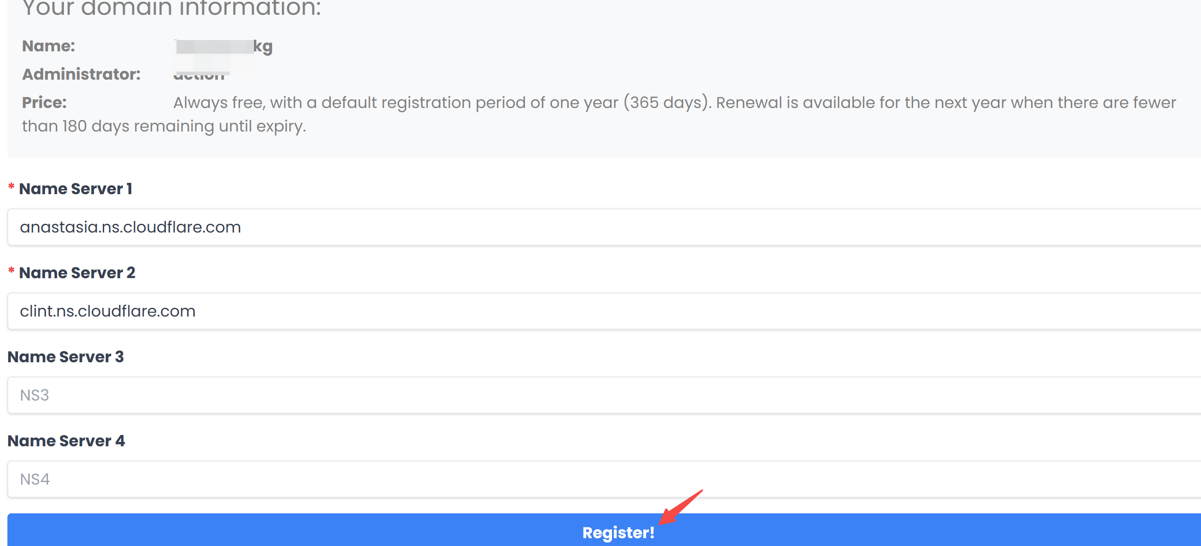Click the Your domain information heading
1201x546 pixels.
[x=172, y=8]
